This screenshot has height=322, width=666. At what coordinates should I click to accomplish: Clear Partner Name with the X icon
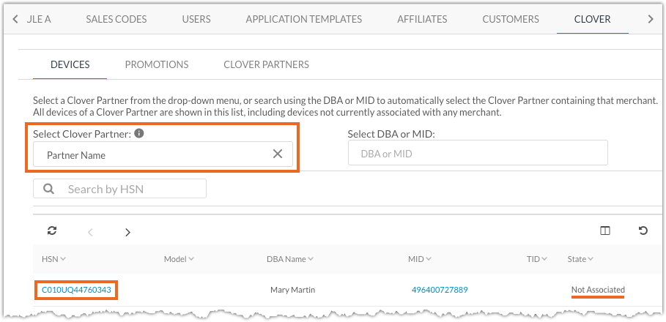278,154
